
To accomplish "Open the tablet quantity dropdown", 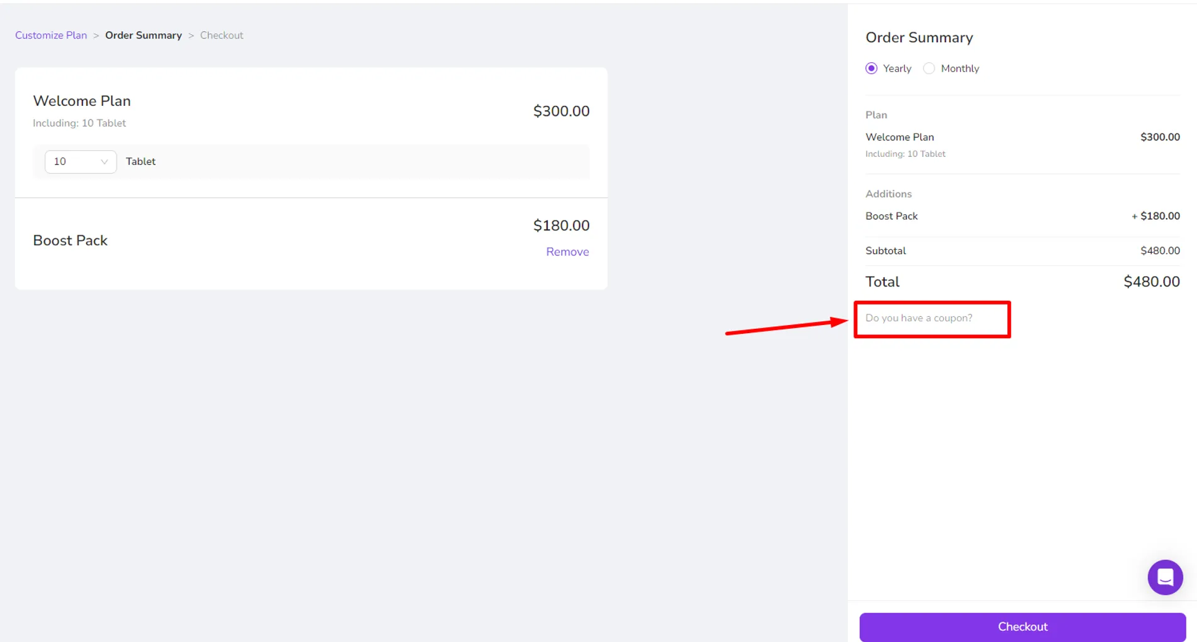I will (x=80, y=161).
